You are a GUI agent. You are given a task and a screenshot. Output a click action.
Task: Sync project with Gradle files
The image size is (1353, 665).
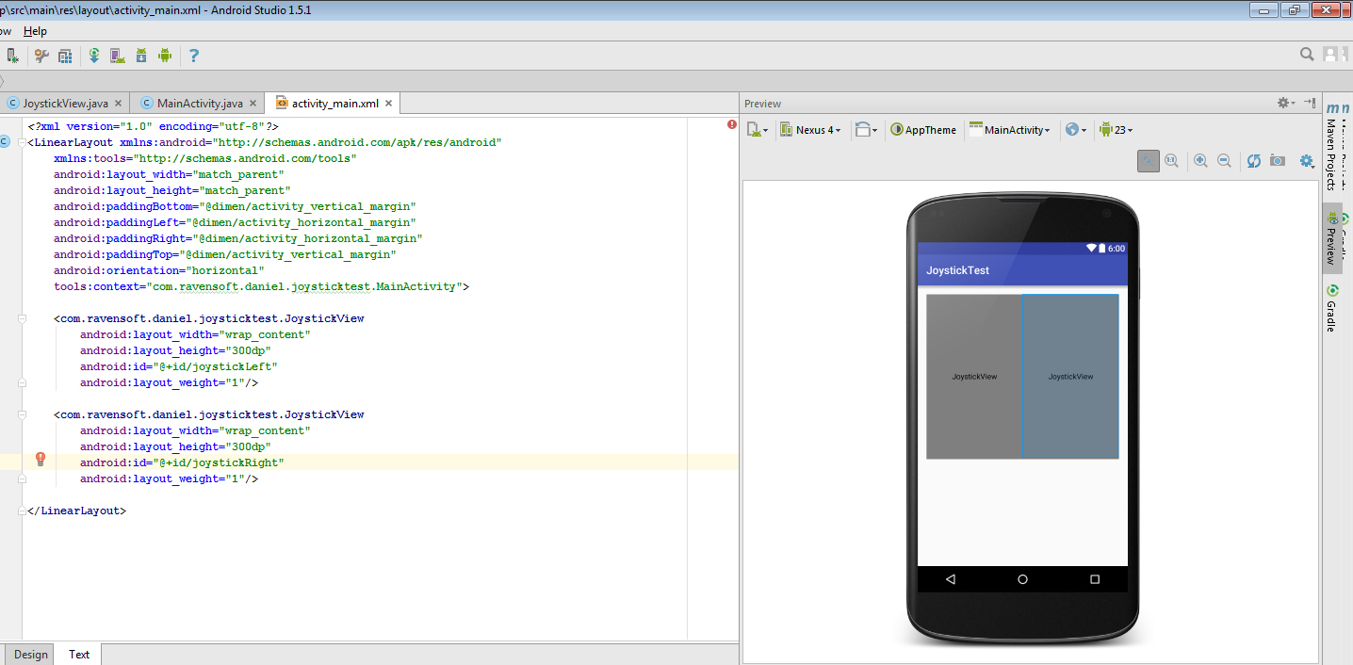[93, 56]
